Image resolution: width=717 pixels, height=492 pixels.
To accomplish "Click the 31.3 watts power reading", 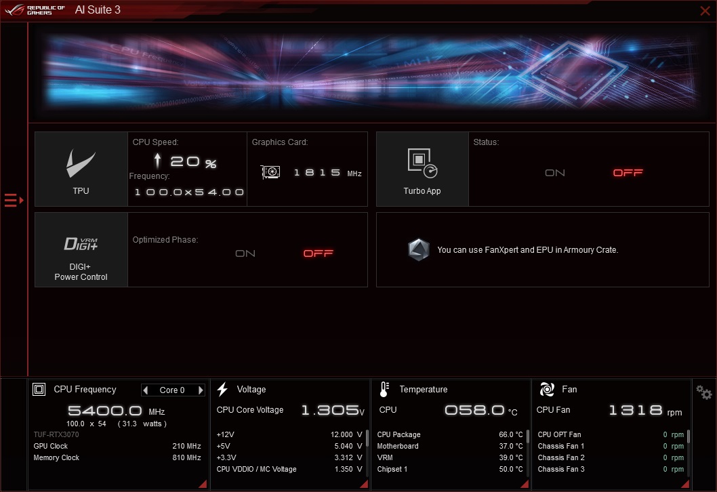I will [x=142, y=424].
